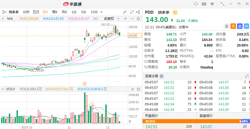The width and height of the screenshot is (250, 129).
Task: Close the VOLV indicator panel
Action: 133,89
